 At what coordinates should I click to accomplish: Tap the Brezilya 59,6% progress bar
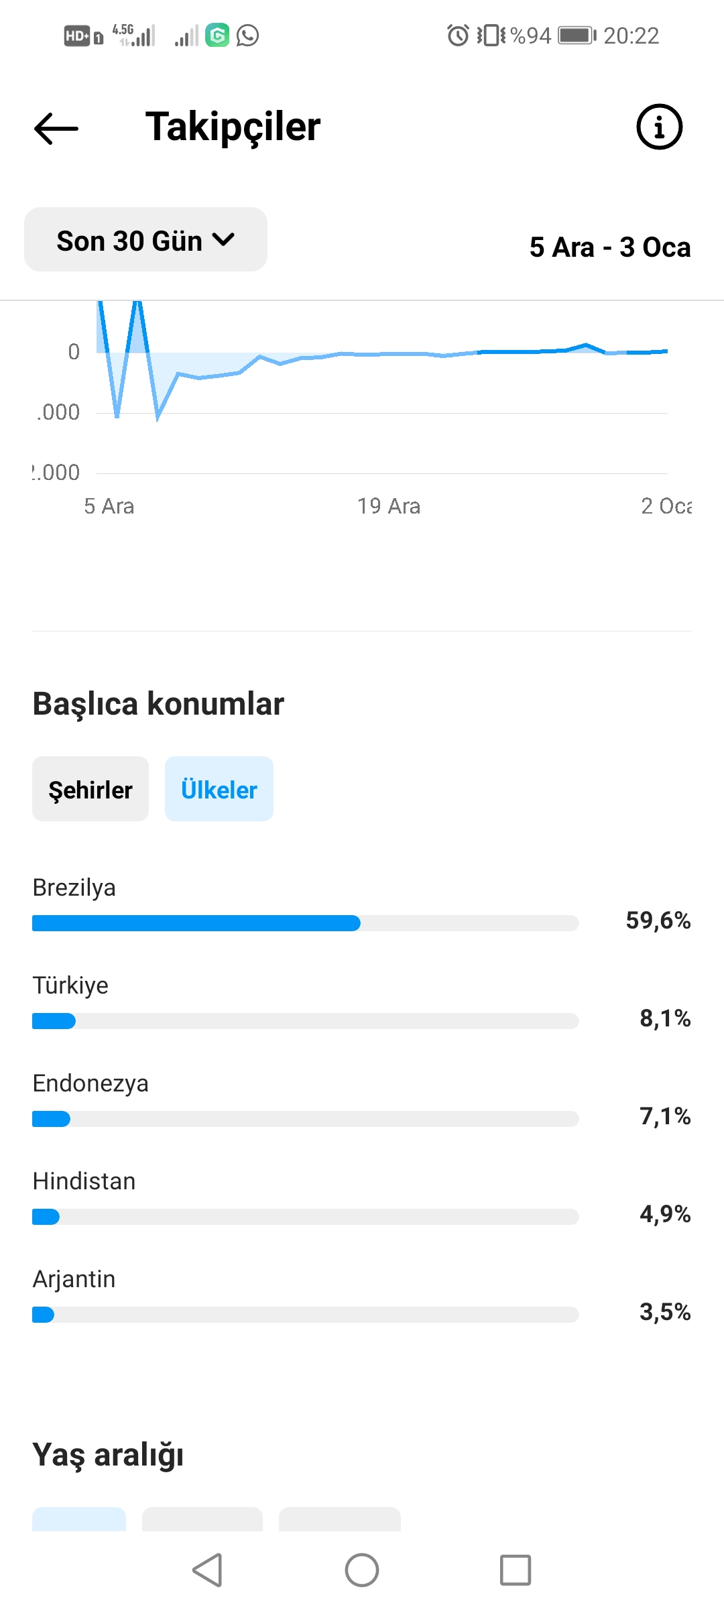click(306, 923)
